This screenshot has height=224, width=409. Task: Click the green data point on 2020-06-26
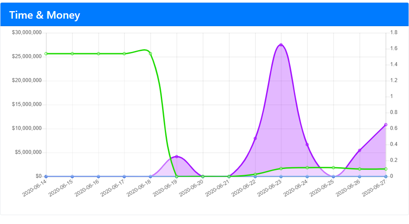(x=359, y=169)
